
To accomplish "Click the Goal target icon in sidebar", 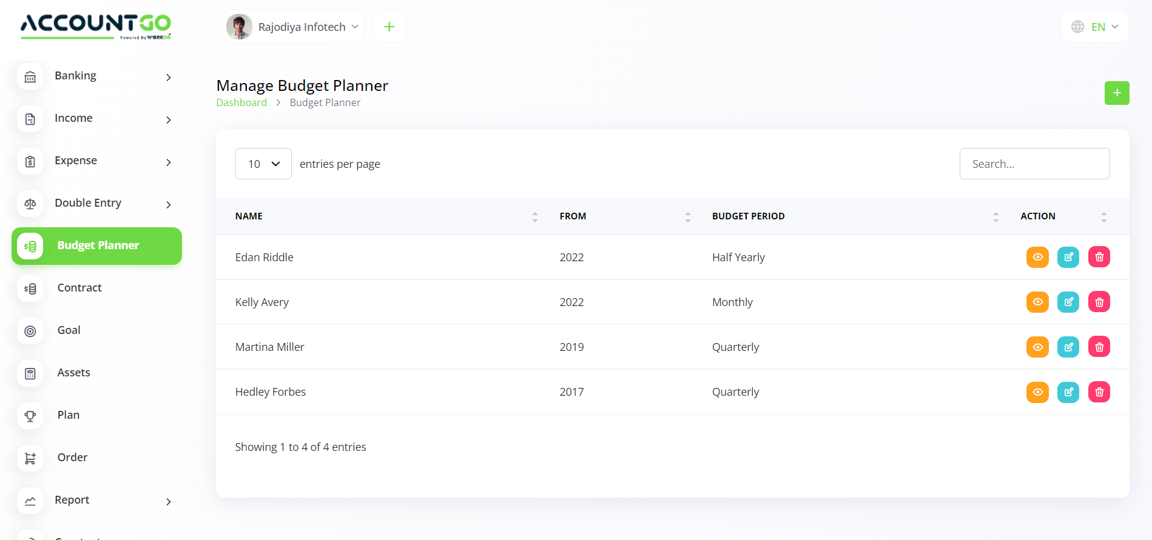I will tap(30, 331).
